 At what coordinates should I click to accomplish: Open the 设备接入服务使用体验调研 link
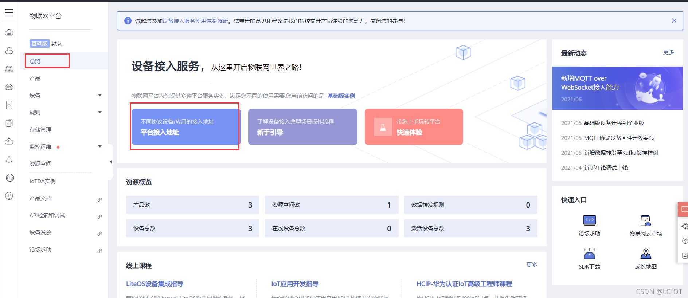(195, 21)
